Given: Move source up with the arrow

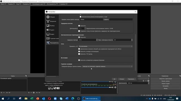Looking at the screenshot, I should [x=37, y=93].
